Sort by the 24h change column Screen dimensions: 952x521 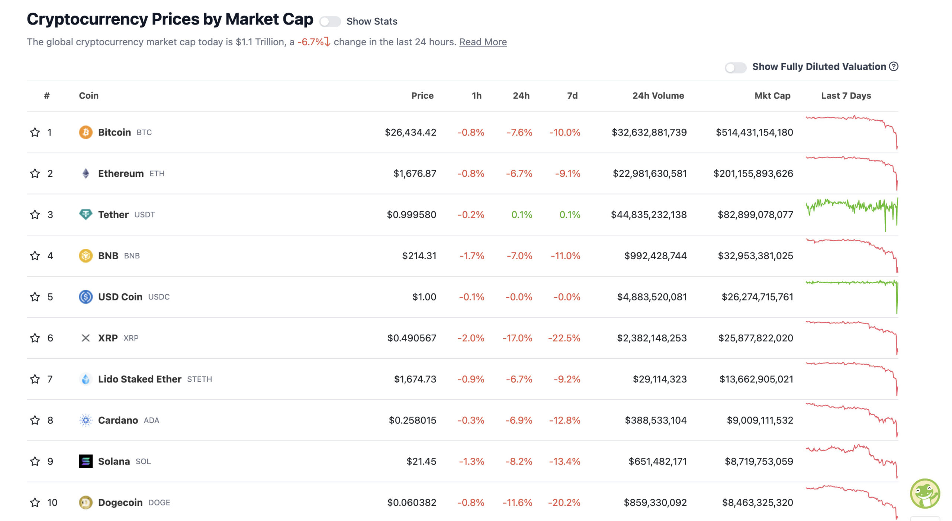521,96
